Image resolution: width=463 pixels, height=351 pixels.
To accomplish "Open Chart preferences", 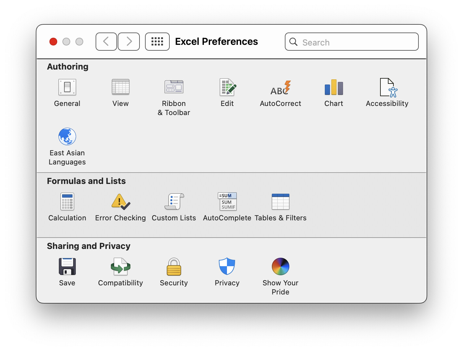I will [x=334, y=87].
